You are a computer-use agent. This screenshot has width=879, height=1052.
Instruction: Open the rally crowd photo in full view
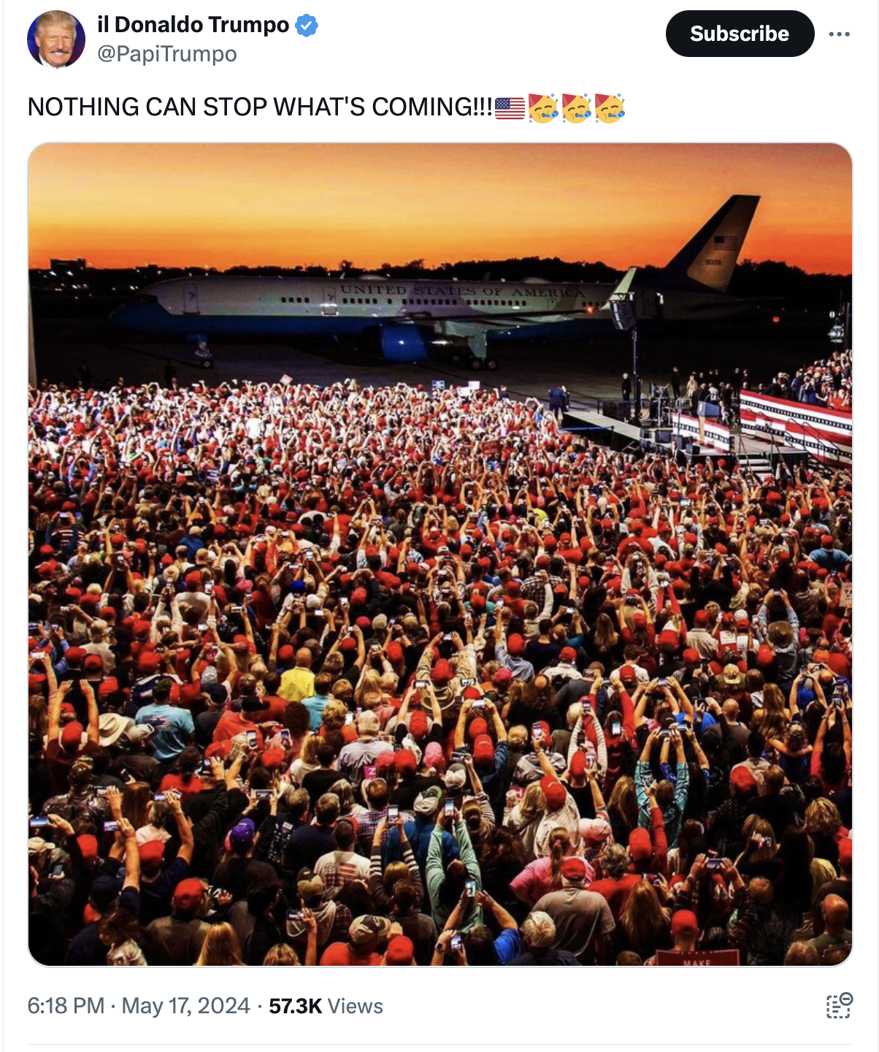440,554
